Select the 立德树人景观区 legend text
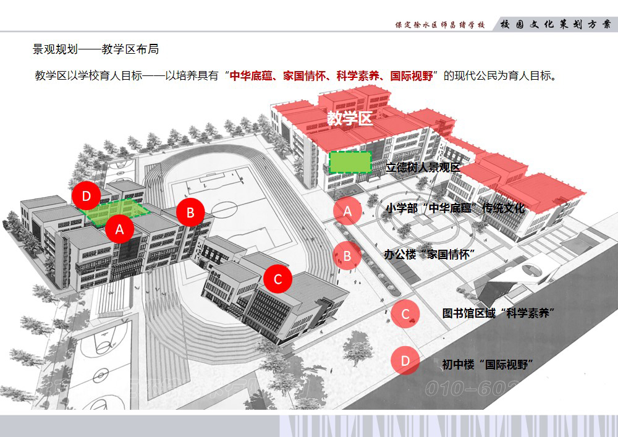Viewport: 618px width, 437px height. (x=423, y=168)
